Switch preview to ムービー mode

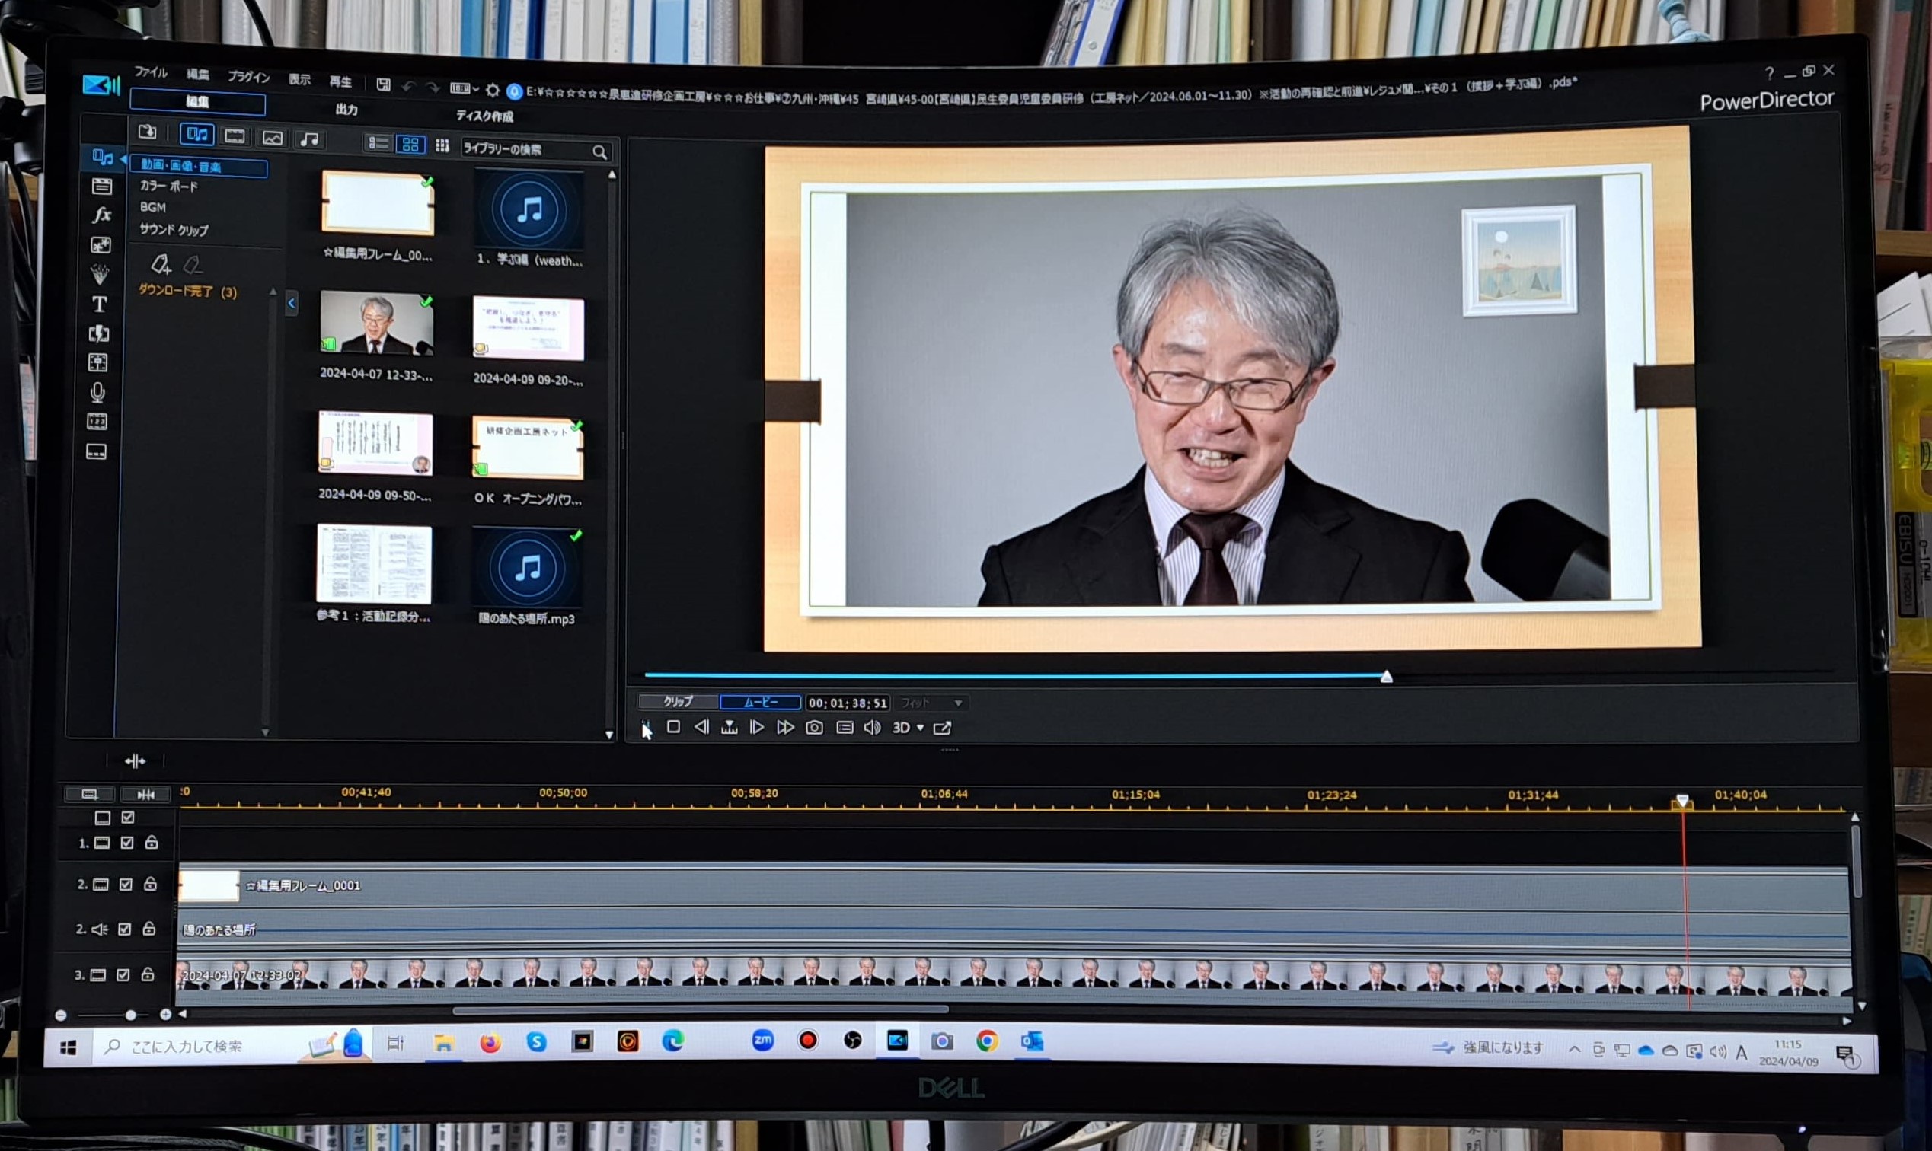click(x=760, y=702)
